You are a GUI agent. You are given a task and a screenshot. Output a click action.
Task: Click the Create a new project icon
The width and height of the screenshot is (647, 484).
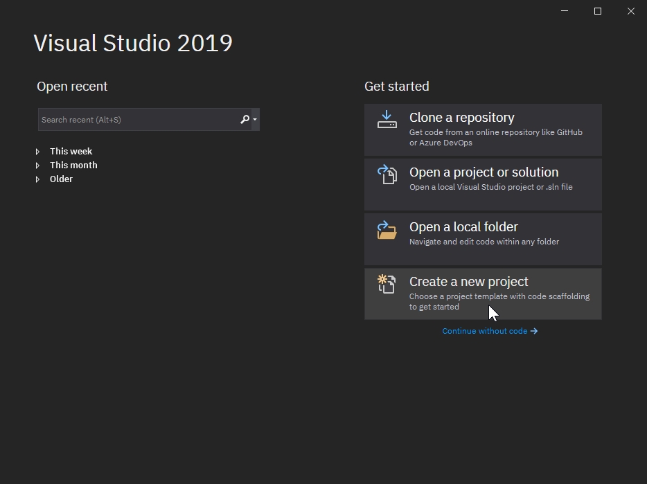[387, 284]
